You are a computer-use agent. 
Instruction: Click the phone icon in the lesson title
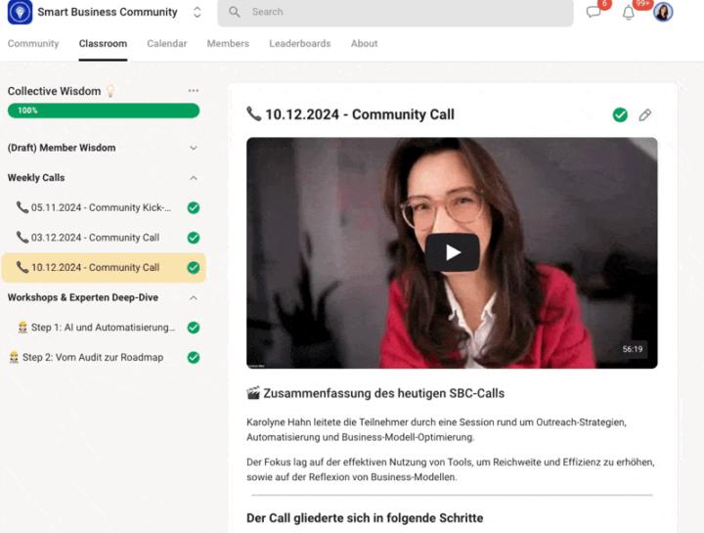pyautogui.click(x=253, y=114)
